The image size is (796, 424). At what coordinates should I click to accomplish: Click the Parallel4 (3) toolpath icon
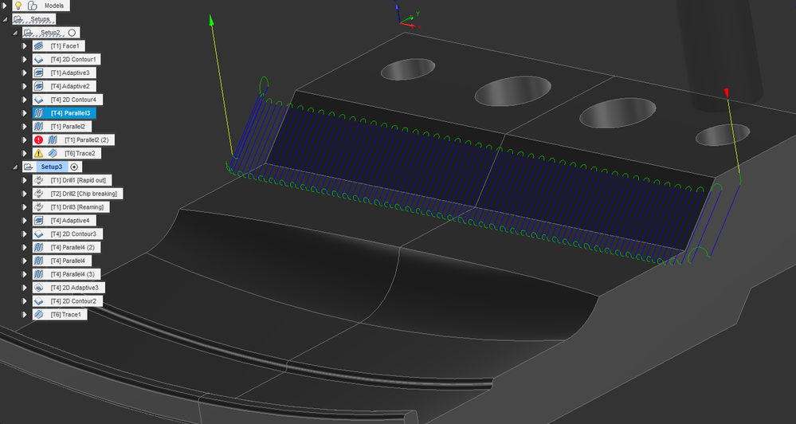(x=38, y=274)
